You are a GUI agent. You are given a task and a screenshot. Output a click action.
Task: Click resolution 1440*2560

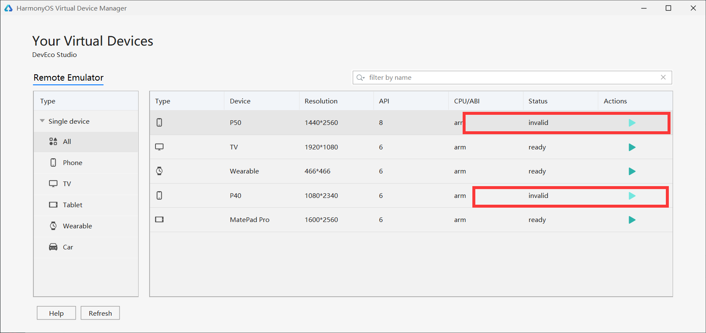(x=321, y=123)
